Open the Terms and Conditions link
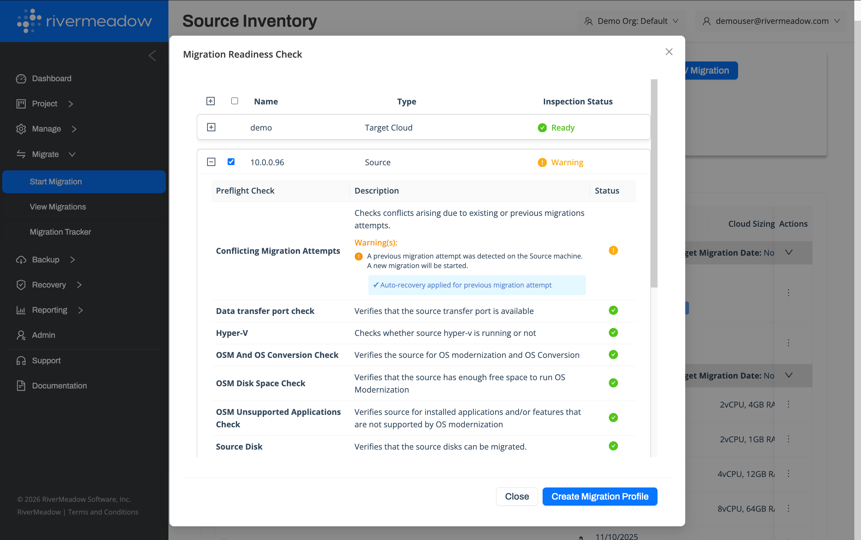The image size is (861, 540). pos(103,512)
